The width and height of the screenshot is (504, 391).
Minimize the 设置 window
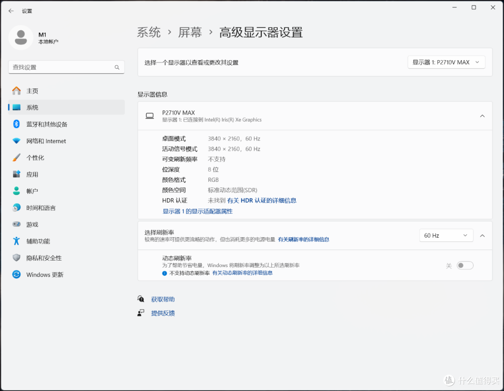(x=455, y=7)
